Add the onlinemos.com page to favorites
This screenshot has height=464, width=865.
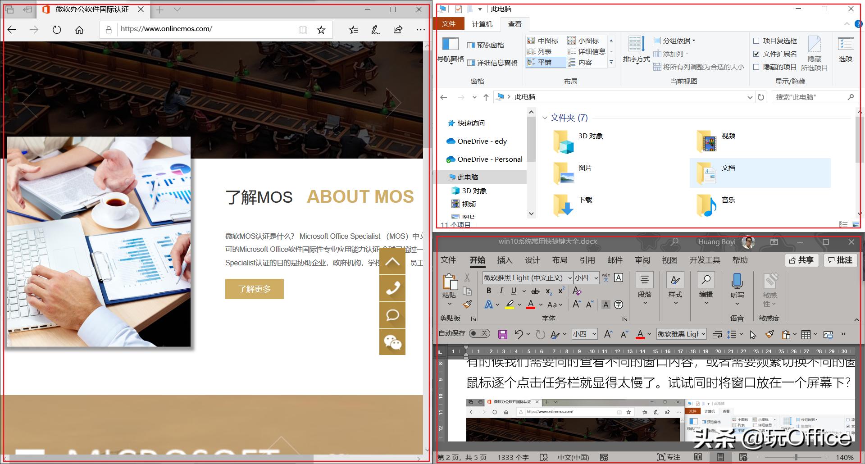[321, 29]
